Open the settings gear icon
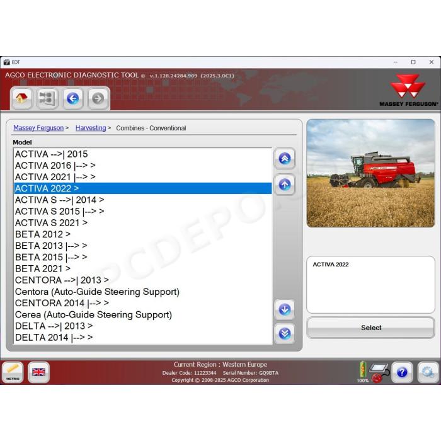Viewport: 441px width, 441px height. point(428,372)
